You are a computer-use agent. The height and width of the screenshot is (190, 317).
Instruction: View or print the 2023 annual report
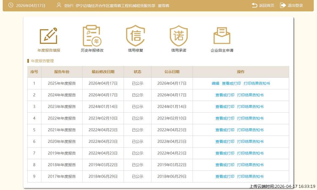point(225,107)
